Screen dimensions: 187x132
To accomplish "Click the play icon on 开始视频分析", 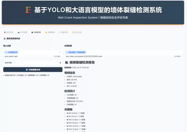I will click(x=27, y=70).
